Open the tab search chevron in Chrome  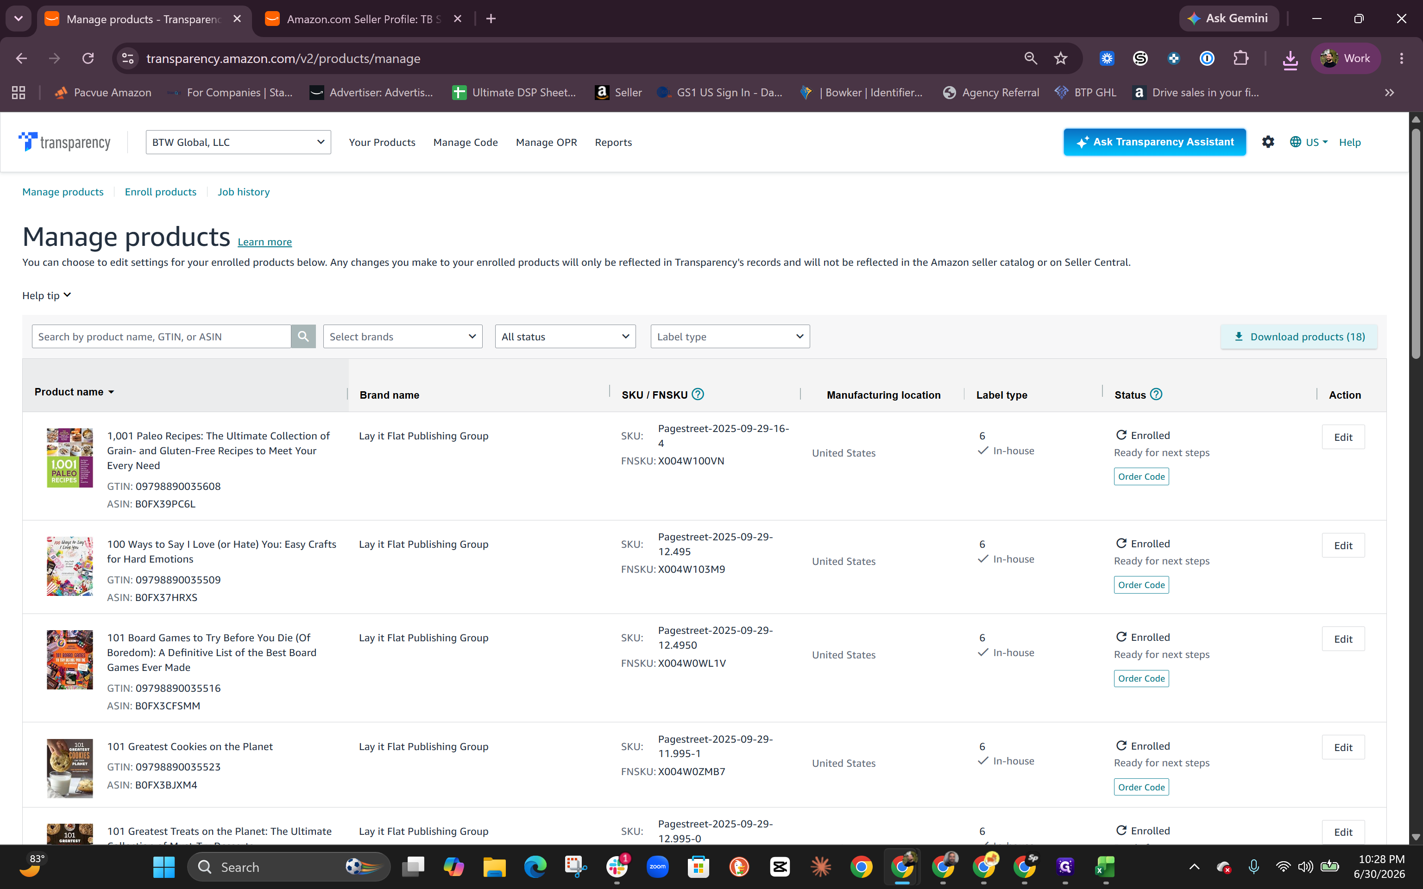tap(18, 19)
